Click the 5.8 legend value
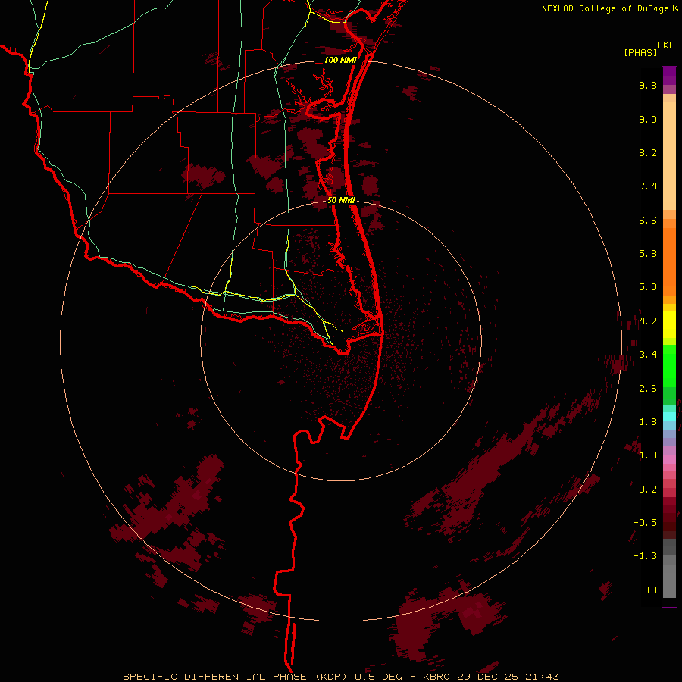Viewport: 682px width, 682px height. click(648, 254)
